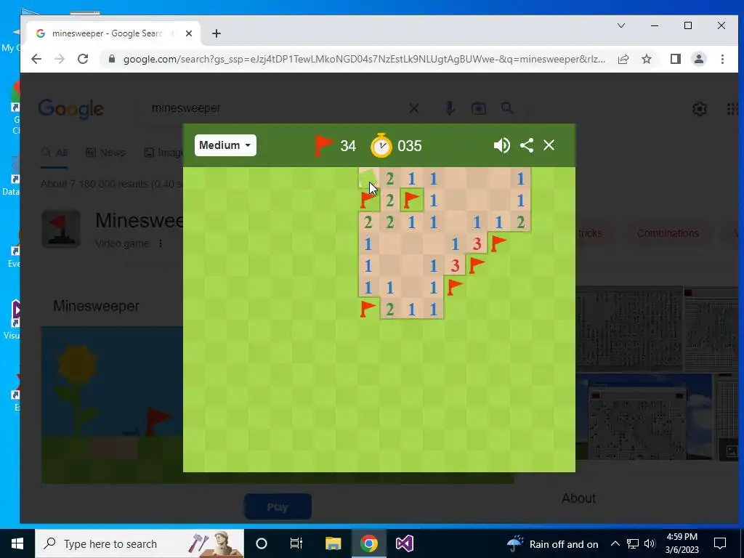Go forward in Chrome
Viewport: 744px width, 558px height.
coord(60,59)
